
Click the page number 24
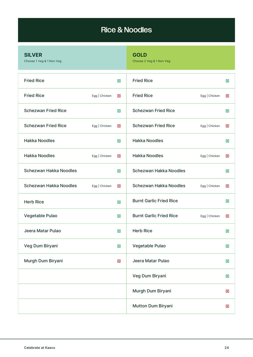pyautogui.click(x=226, y=348)
